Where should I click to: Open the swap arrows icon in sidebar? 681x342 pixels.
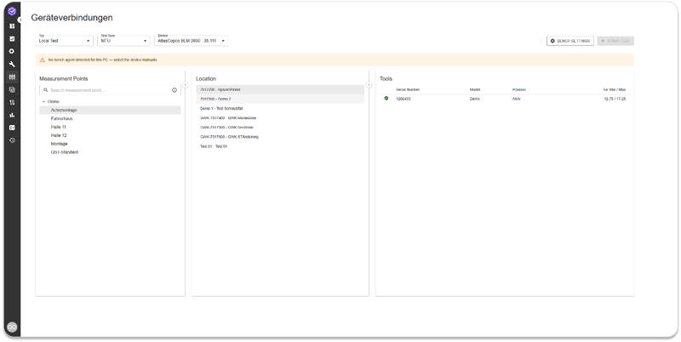(x=12, y=102)
